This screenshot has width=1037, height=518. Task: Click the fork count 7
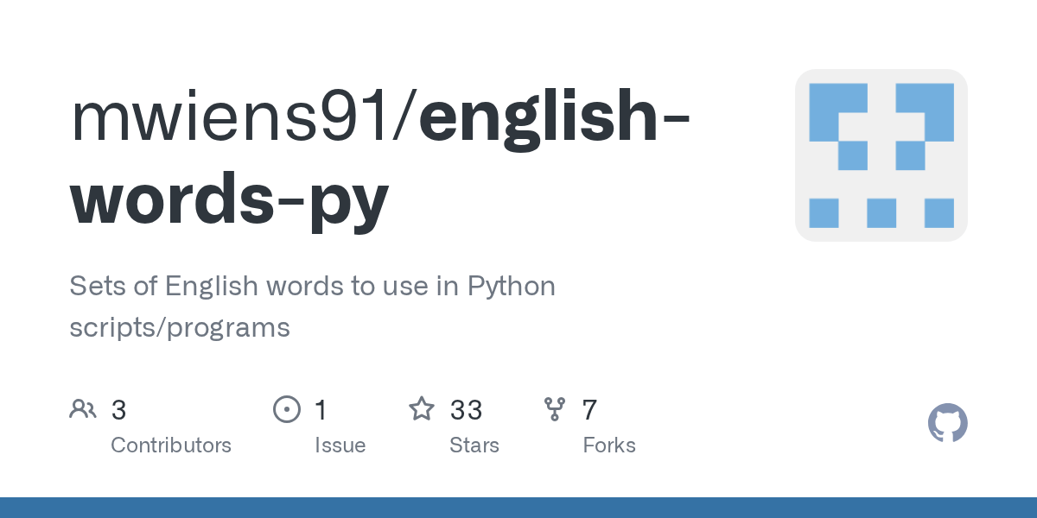(589, 409)
